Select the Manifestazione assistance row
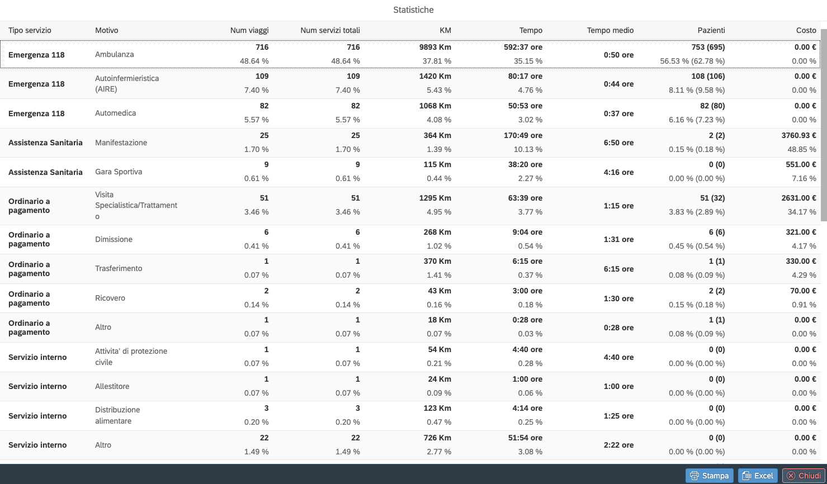Viewport: 827px width, 484px height. [121, 143]
